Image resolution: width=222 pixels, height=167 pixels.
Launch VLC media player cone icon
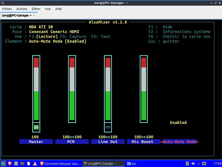pos(35,164)
